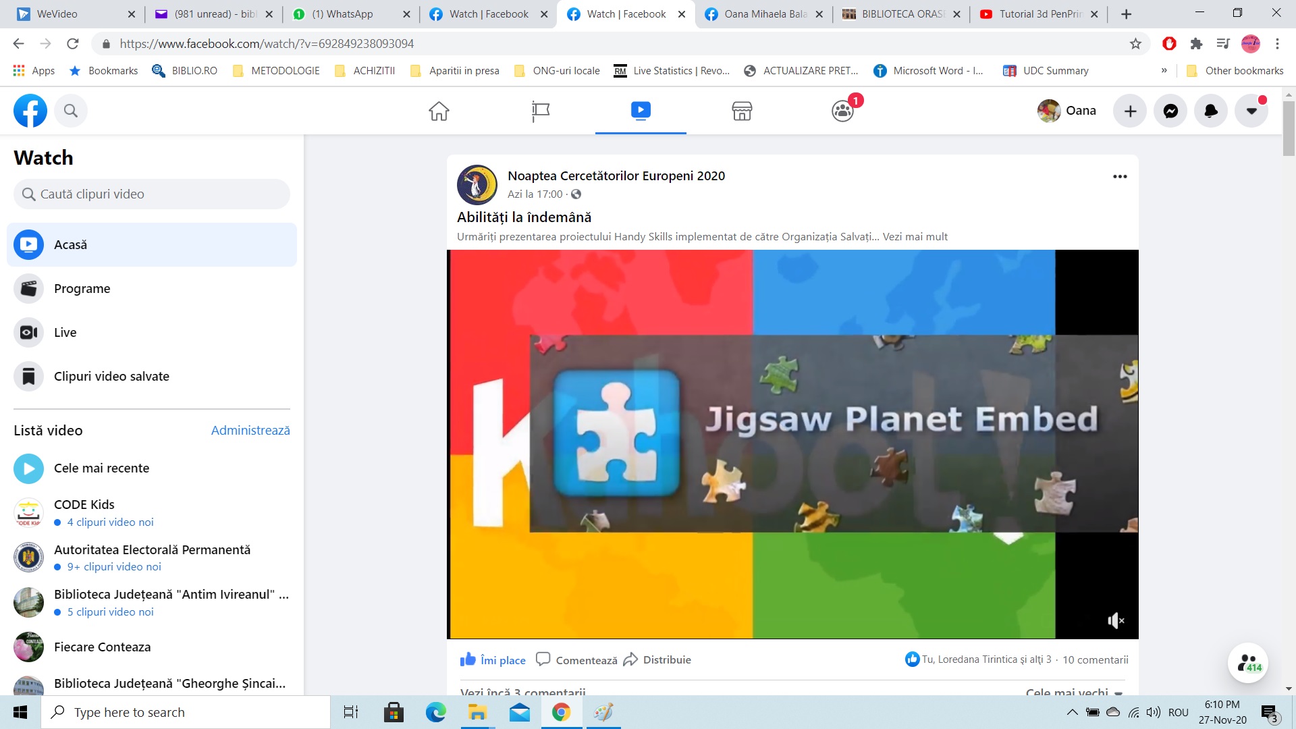Open Facebook Home feed icon
This screenshot has width=1296, height=729.
click(439, 111)
